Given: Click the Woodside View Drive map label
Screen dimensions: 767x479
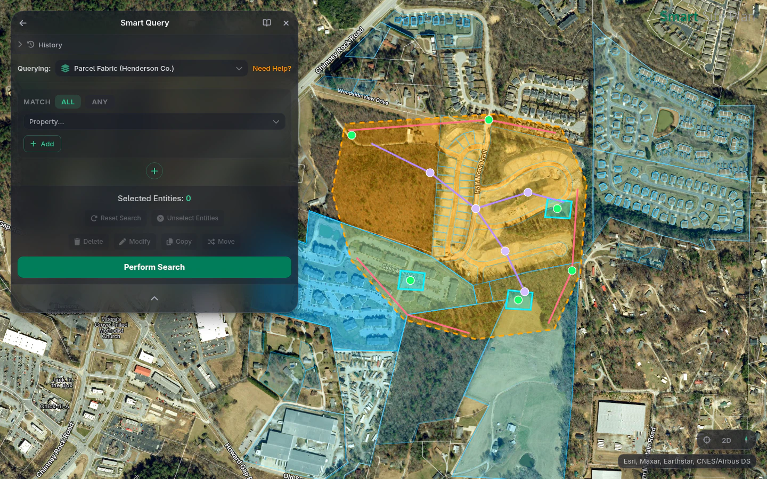Looking at the screenshot, I should 363,96.
